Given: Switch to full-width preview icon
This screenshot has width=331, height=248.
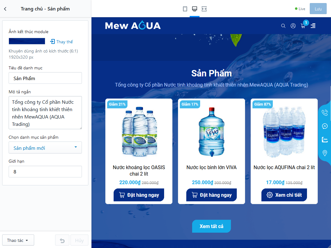Looking at the screenshot, I should (x=204, y=9).
